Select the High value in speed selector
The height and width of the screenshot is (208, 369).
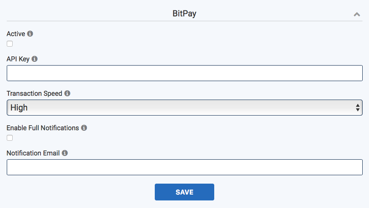[x=19, y=108]
